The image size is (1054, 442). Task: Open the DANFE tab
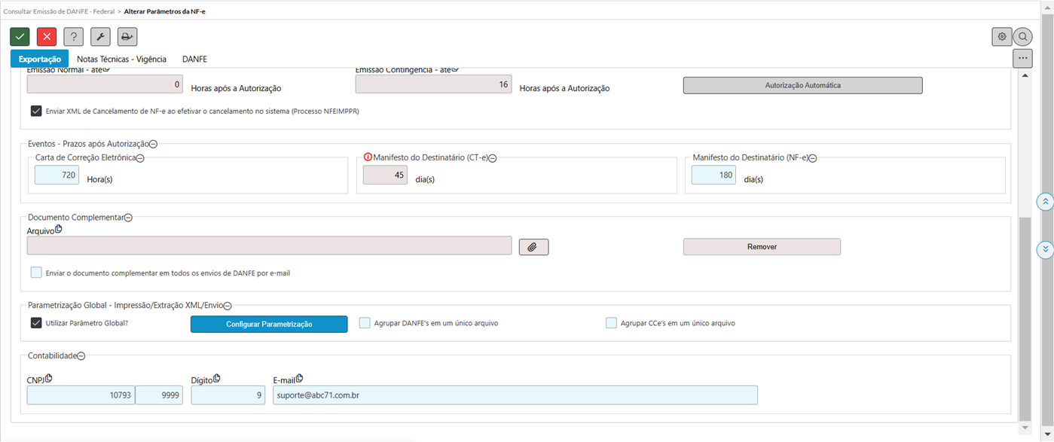[194, 59]
